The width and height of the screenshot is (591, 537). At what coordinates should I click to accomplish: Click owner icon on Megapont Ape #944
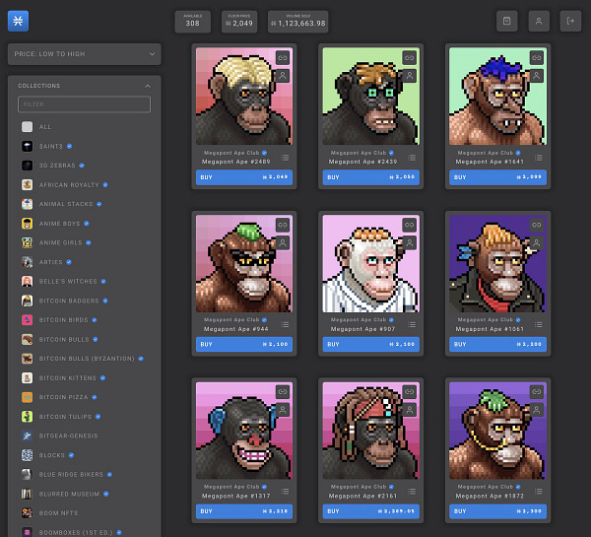point(283,242)
